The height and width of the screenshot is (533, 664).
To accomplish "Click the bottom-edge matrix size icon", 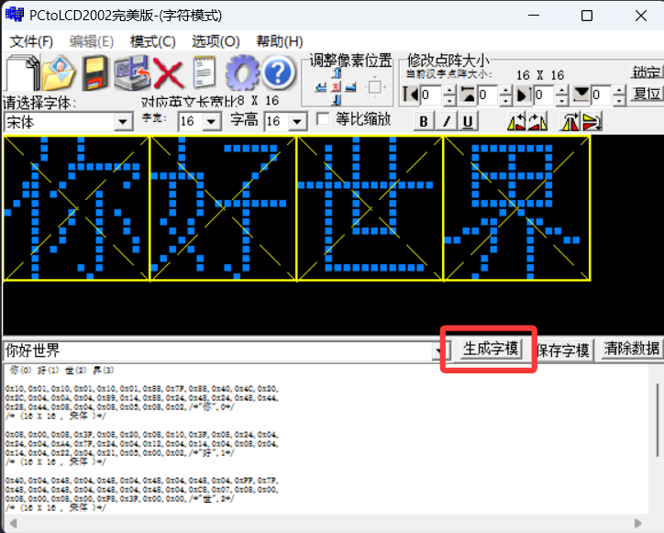I will tap(581, 94).
